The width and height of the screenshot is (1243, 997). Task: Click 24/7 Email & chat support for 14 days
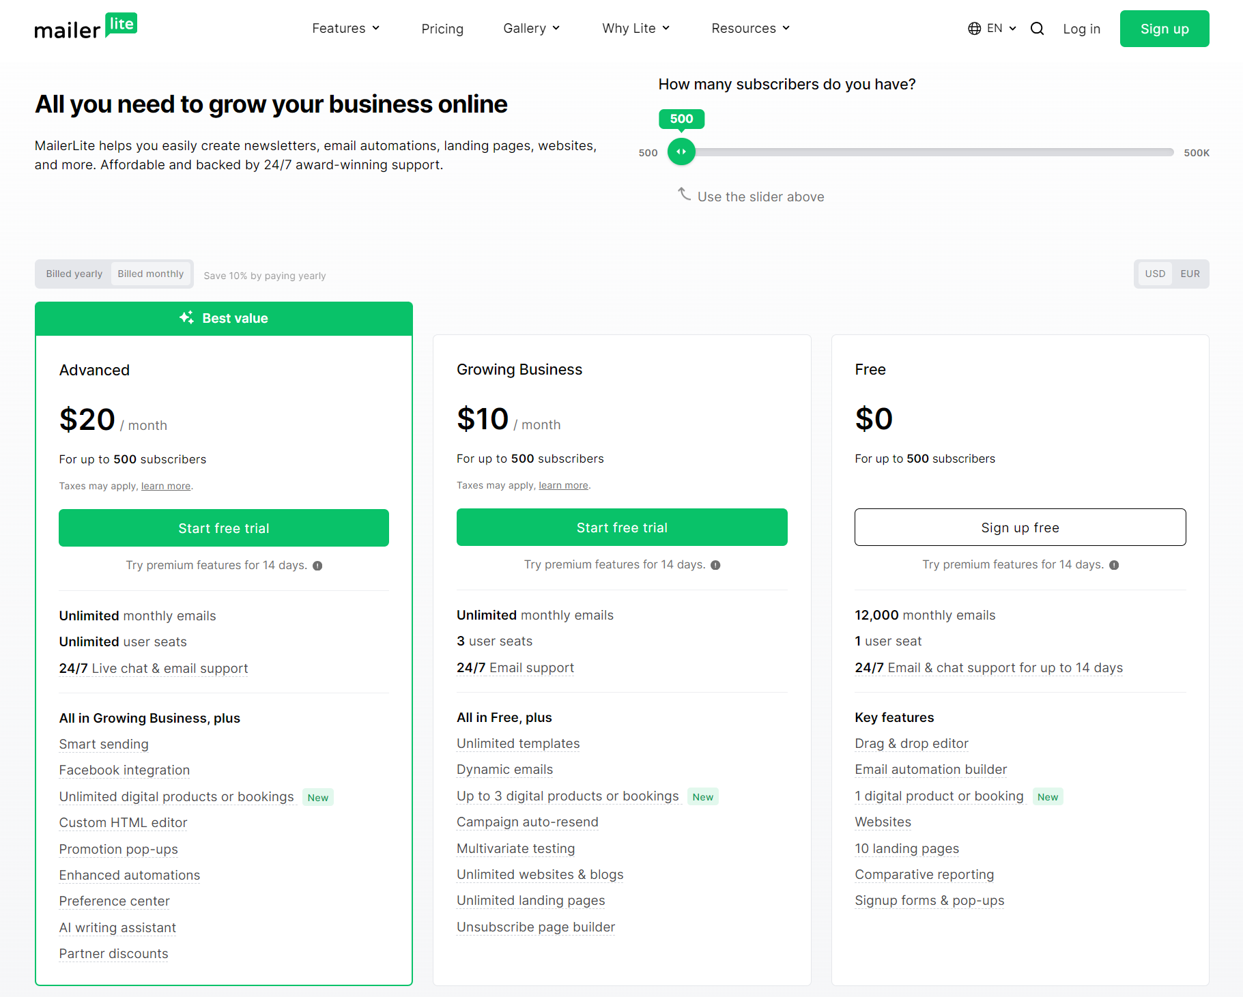coord(988,668)
